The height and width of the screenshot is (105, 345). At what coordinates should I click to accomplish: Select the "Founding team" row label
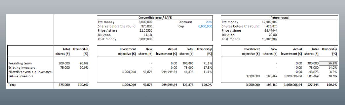pos(20,63)
